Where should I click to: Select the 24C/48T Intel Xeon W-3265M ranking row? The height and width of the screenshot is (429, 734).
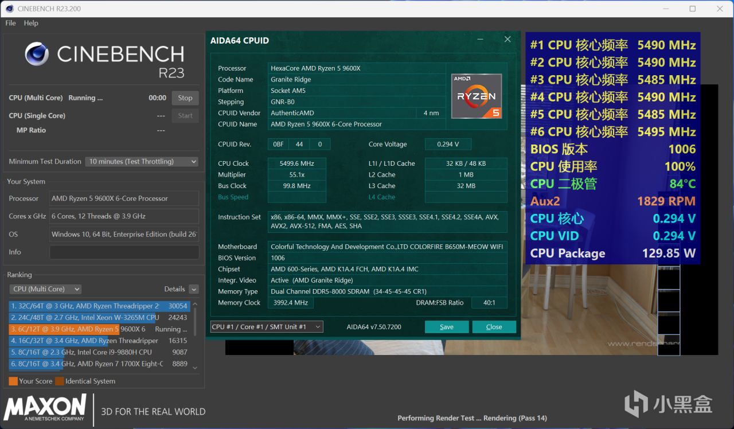tap(99, 318)
